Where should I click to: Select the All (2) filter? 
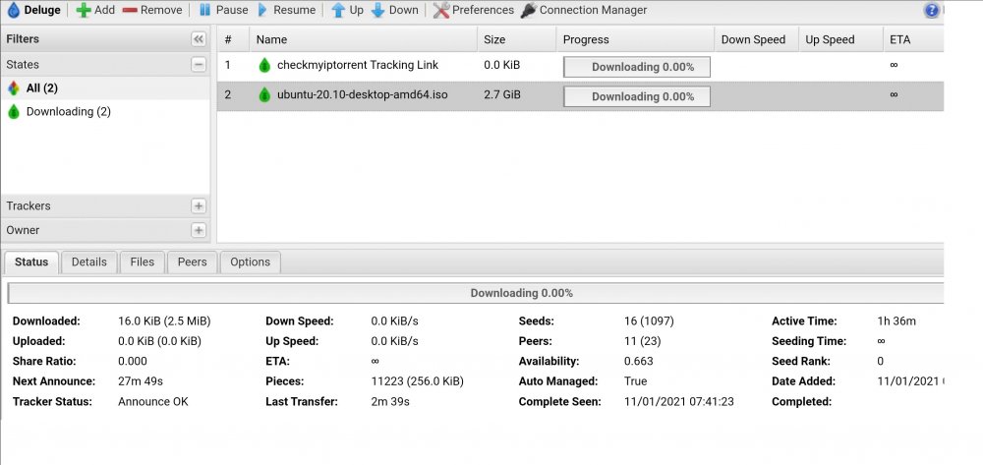(x=105, y=87)
